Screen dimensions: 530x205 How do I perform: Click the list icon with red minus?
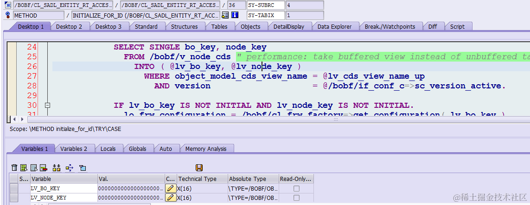pos(43,168)
